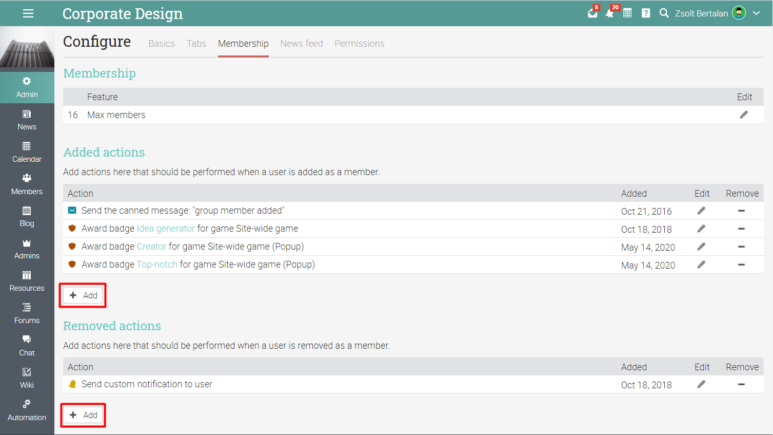
Task: Open the Creator badge link
Action: click(x=151, y=247)
